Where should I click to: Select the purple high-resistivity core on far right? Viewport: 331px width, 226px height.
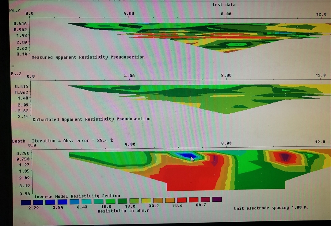click(x=285, y=157)
